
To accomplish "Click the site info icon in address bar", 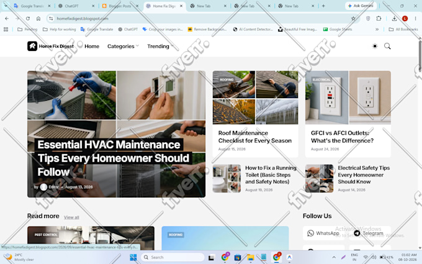I will 50,19.
